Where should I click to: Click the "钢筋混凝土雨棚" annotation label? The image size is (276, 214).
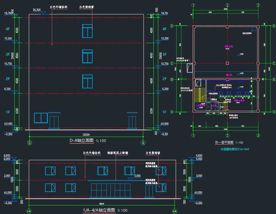[x=118, y=153]
